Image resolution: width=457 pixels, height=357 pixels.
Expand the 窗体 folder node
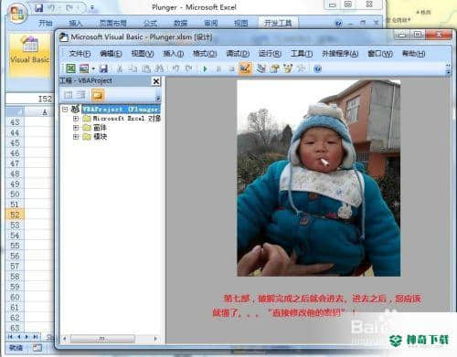76,128
